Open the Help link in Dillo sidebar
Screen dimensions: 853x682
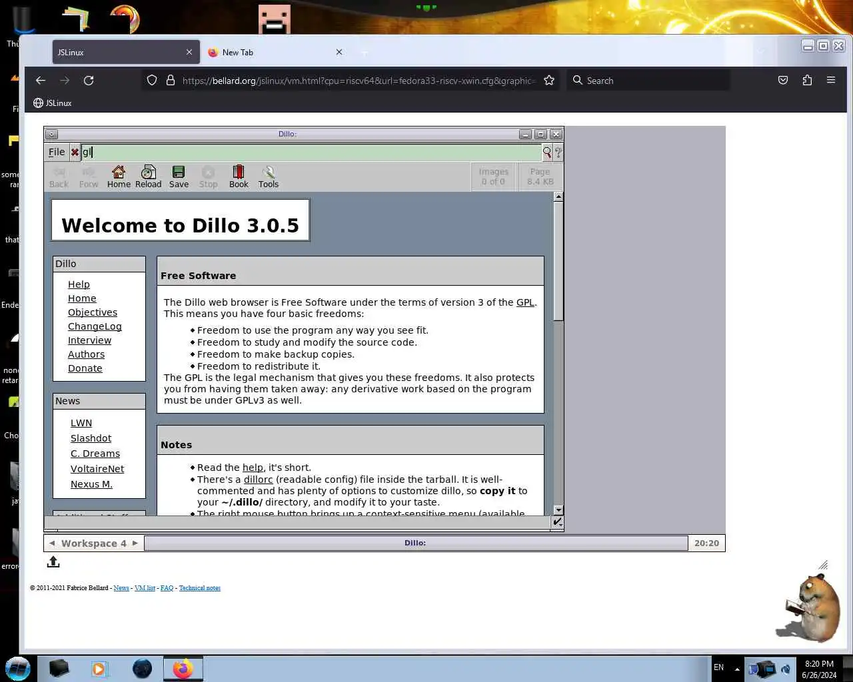(79, 284)
